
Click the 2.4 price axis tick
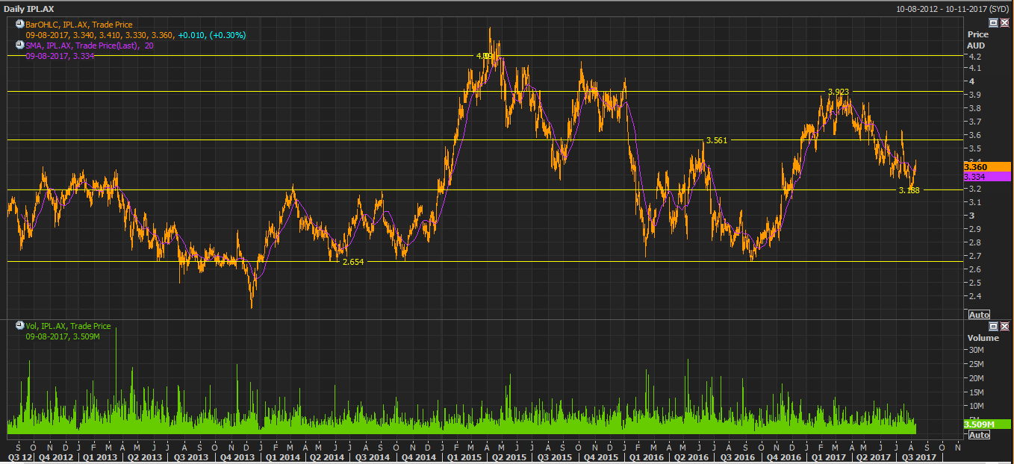click(x=974, y=296)
